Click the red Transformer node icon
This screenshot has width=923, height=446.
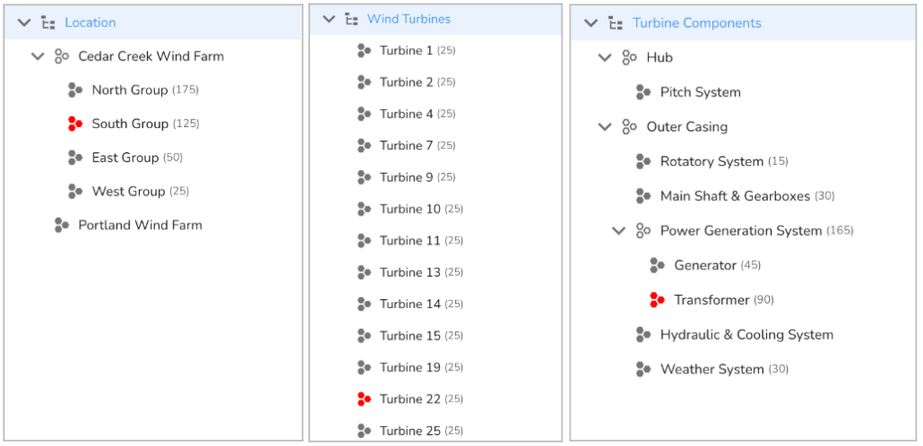(x=657, y=300)
